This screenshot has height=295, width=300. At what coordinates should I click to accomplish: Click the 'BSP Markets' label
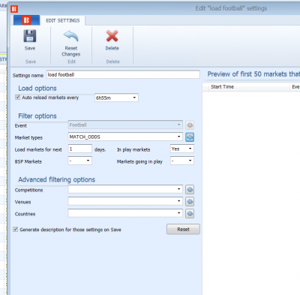coord(28,161)
